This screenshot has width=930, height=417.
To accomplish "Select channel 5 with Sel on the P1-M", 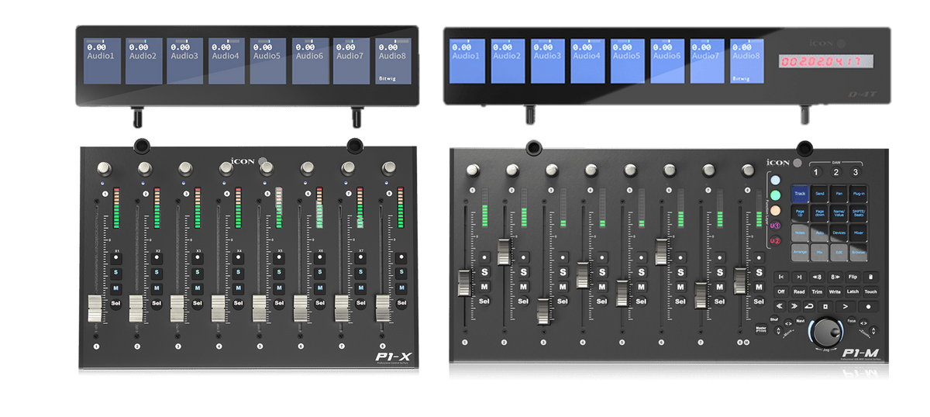I will 642,301.
